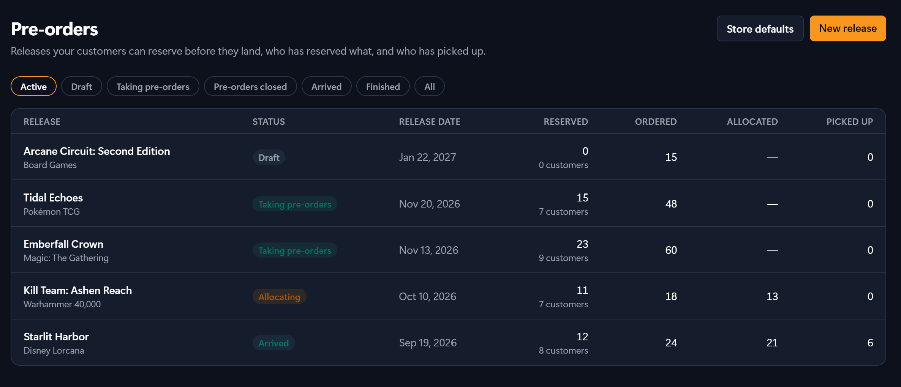This screenshot has width=901, height=387.
Task: Click the New release button
Action: tap(847, 28)
